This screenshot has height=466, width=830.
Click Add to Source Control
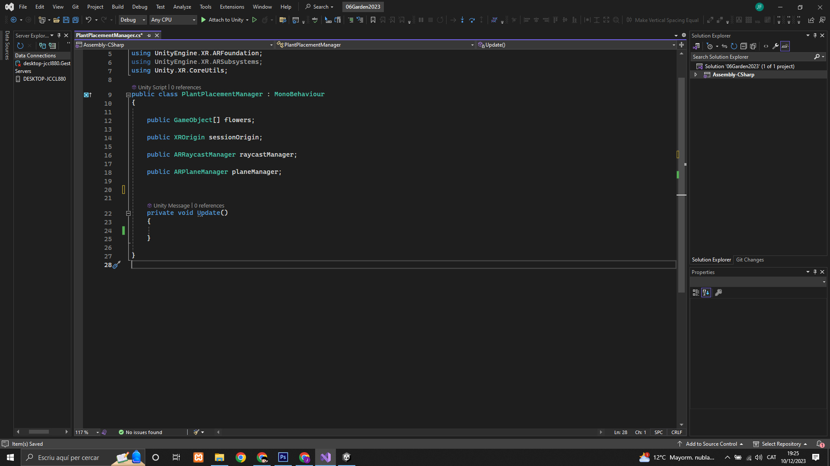[x=711, y=444]
